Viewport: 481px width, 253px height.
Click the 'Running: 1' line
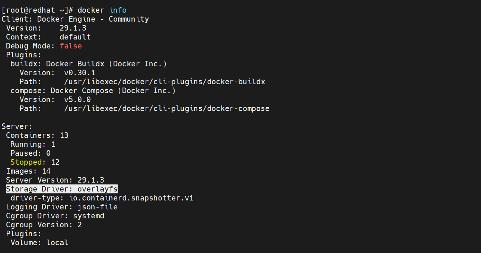[32, 144]
